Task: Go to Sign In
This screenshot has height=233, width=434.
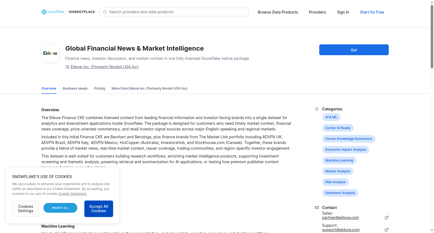Action: (x=343, y=12)
